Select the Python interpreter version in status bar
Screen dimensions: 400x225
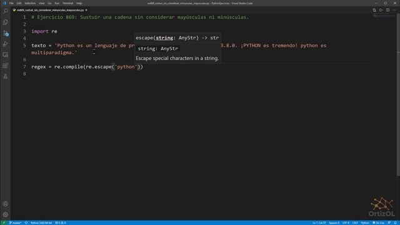click(x=41, y=222)
